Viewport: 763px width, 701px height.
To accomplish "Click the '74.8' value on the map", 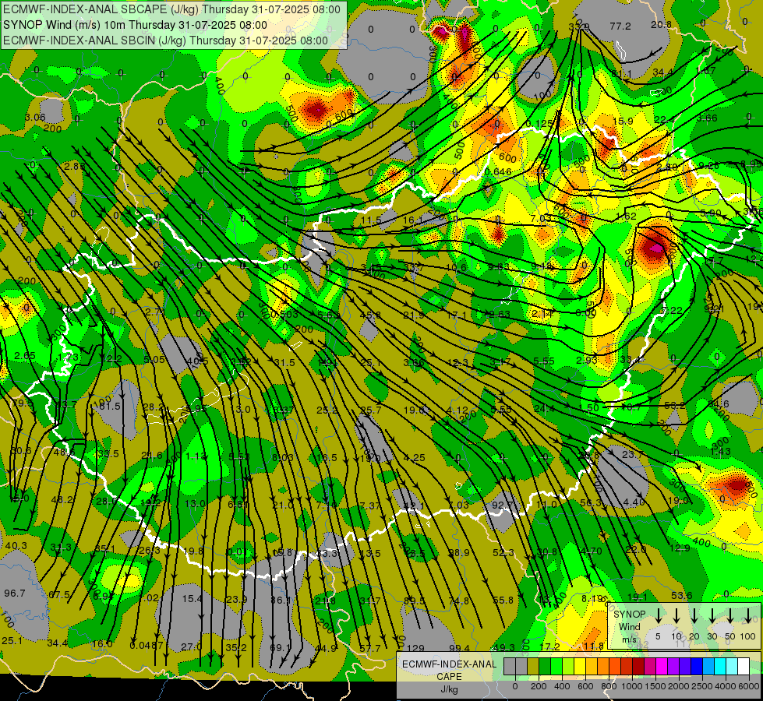I will [459, 601].
